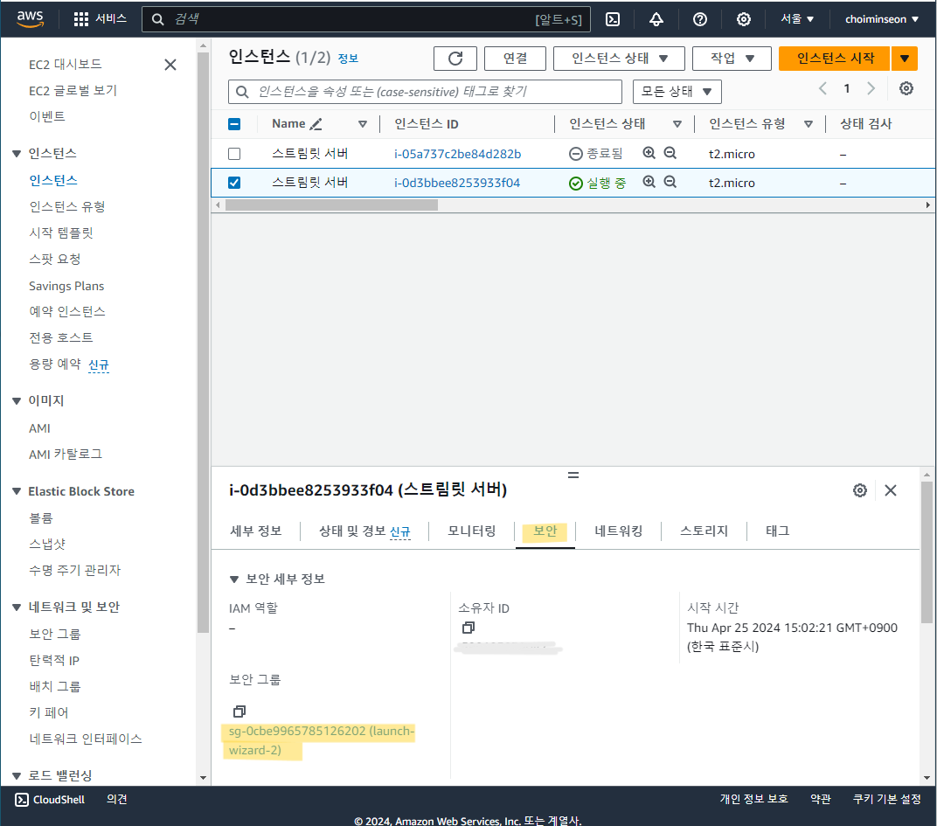Switch to 네트워킹 tab
The height and width of the screenshot is (826, 937).
pos(619,531)
